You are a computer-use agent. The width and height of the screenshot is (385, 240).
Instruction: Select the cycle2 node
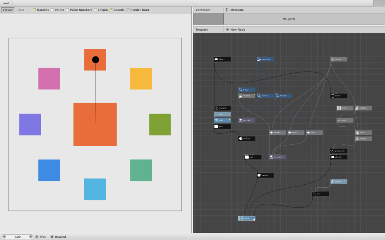click(314, 132)
